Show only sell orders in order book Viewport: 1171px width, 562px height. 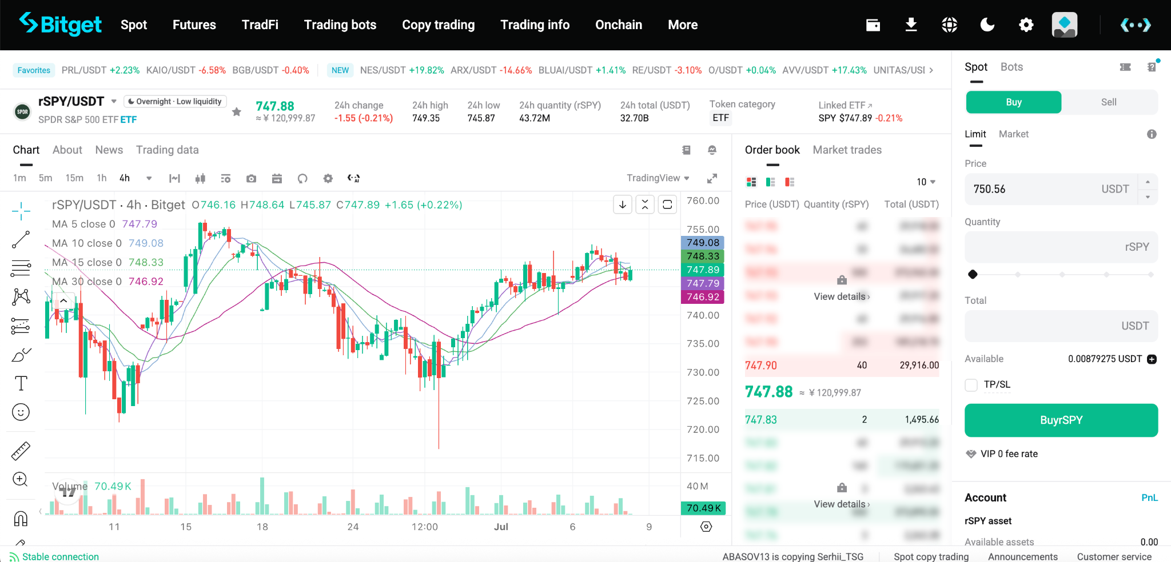click(790, 182)
